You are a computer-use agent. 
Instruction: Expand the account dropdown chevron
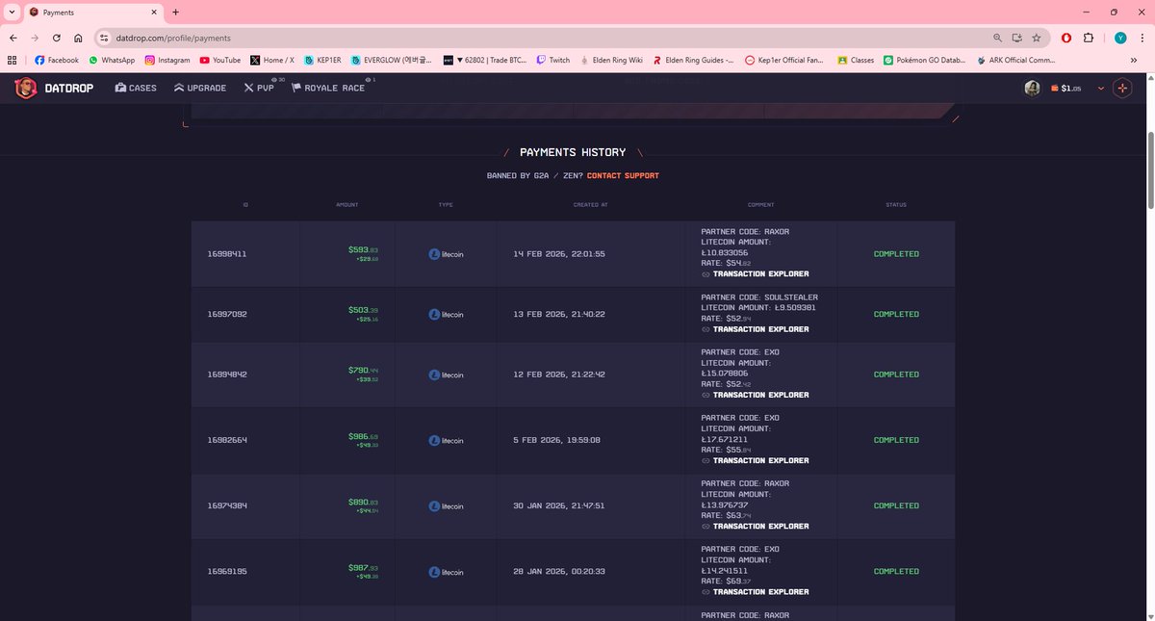1100,89
